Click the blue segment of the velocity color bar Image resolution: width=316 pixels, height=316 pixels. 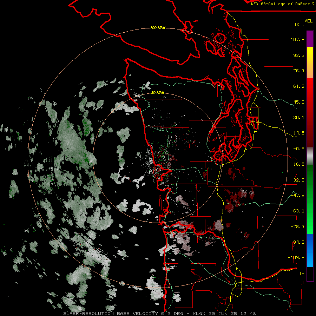[x=310, y=250]
